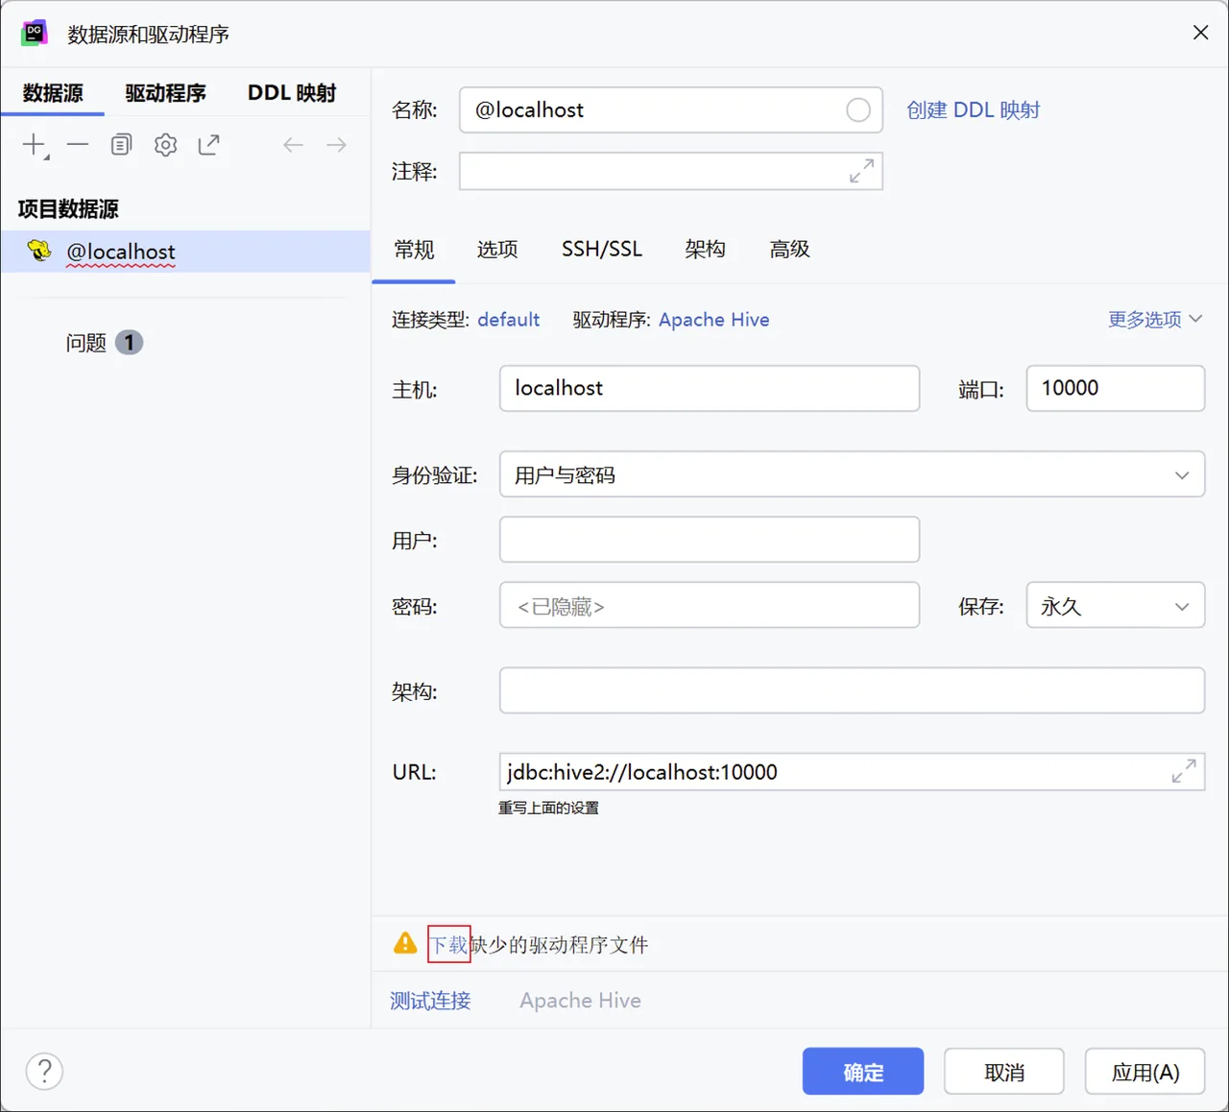Open driver settings via the gear icon

[x=166, y=145]
